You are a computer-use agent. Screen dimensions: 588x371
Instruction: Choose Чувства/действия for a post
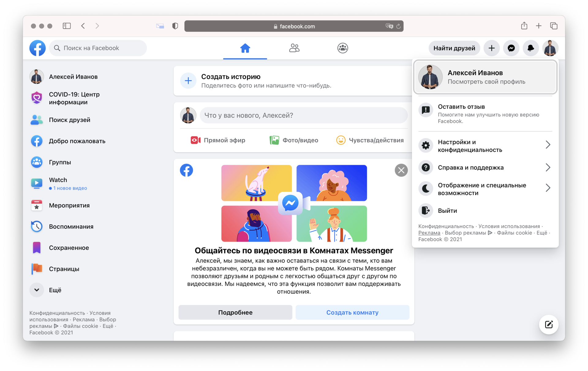370,140
